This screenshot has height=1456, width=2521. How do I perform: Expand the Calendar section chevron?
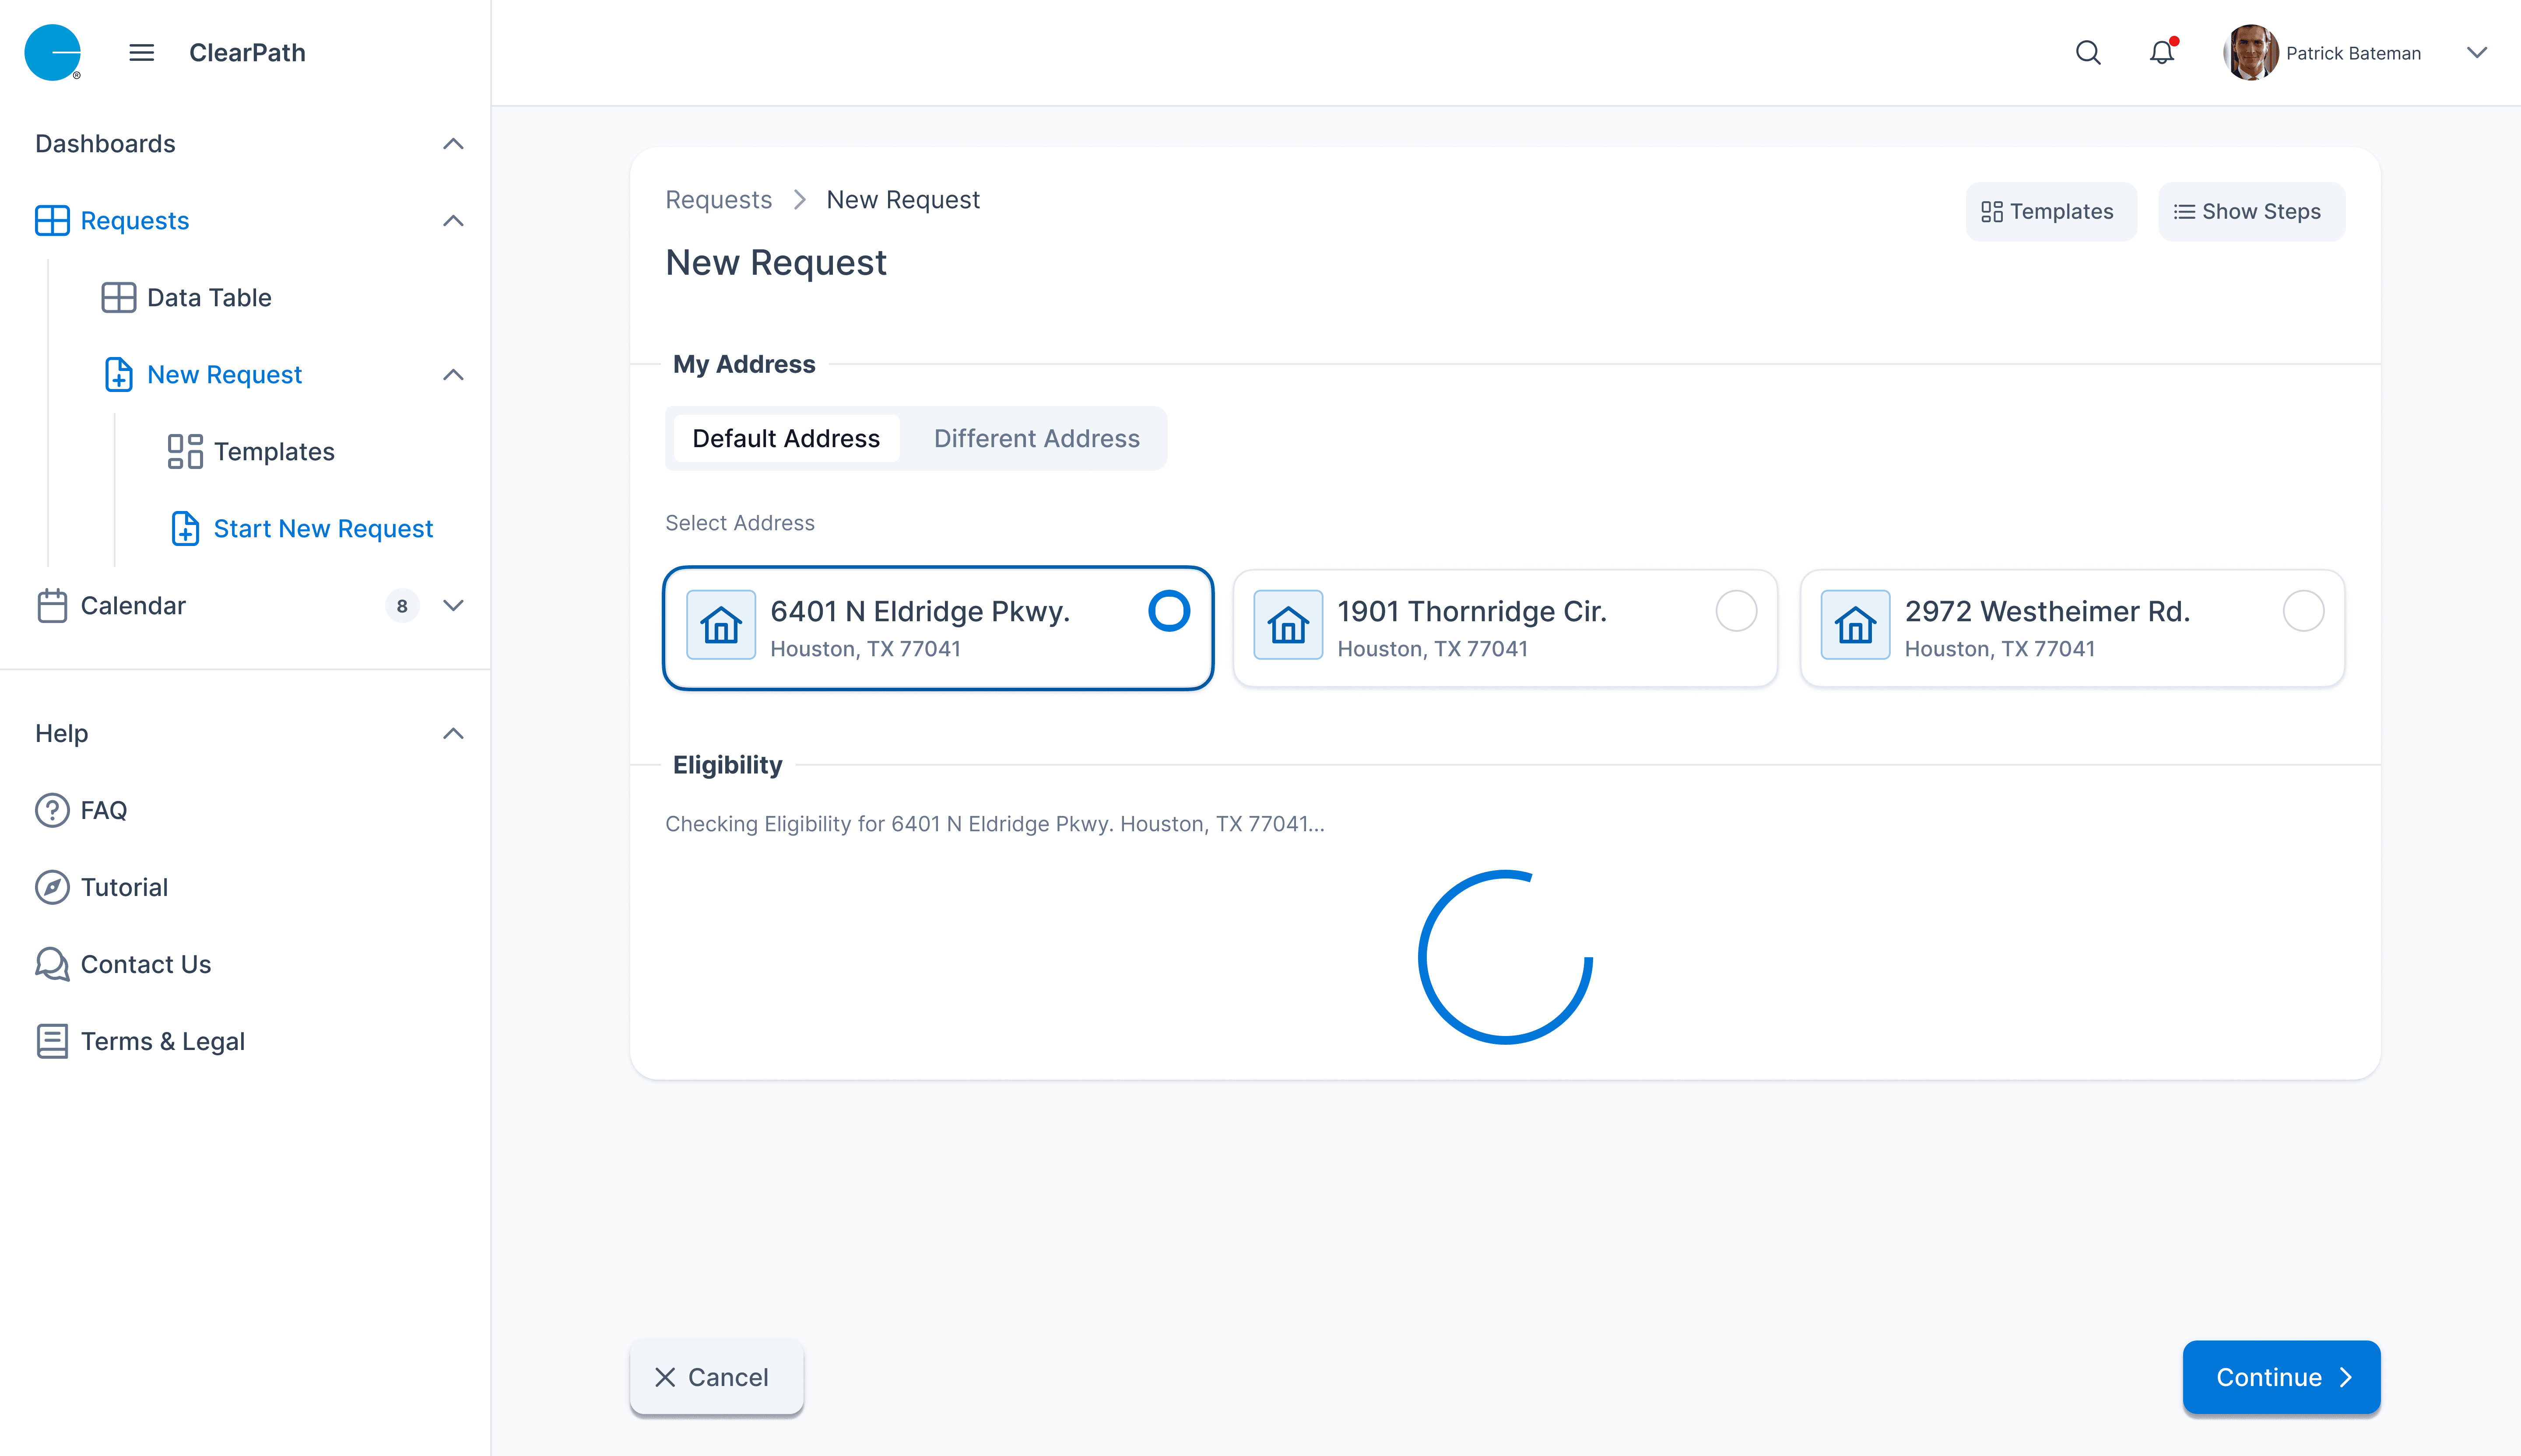coord(453,606)
